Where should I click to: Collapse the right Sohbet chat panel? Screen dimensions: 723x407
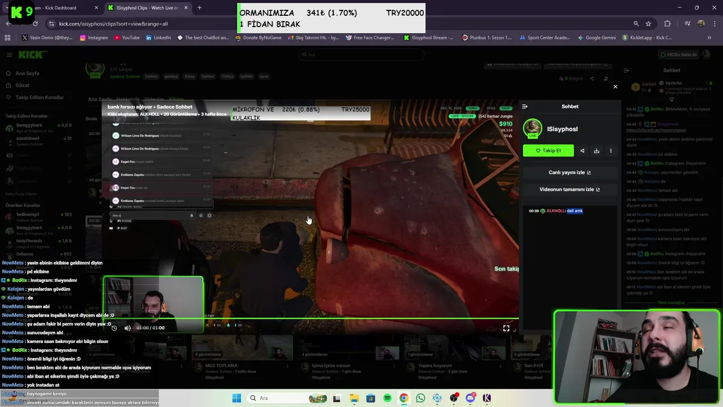[x=626, y=71]
